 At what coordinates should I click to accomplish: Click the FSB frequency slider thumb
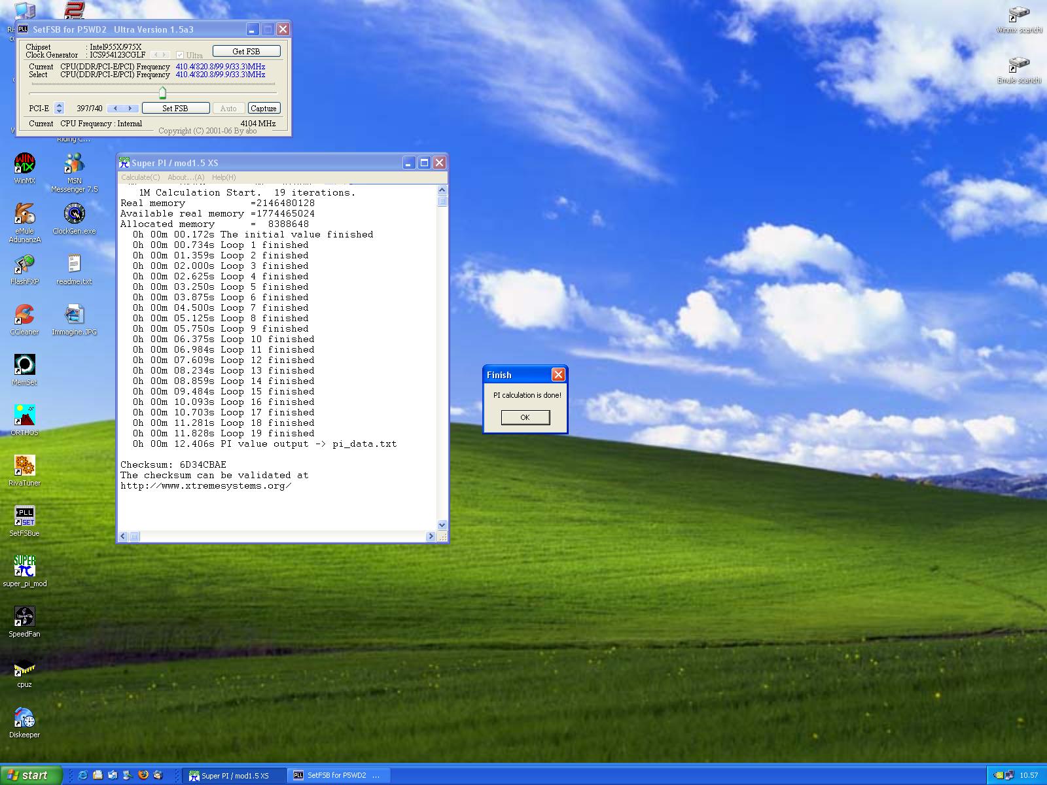[x=162, y=93]
